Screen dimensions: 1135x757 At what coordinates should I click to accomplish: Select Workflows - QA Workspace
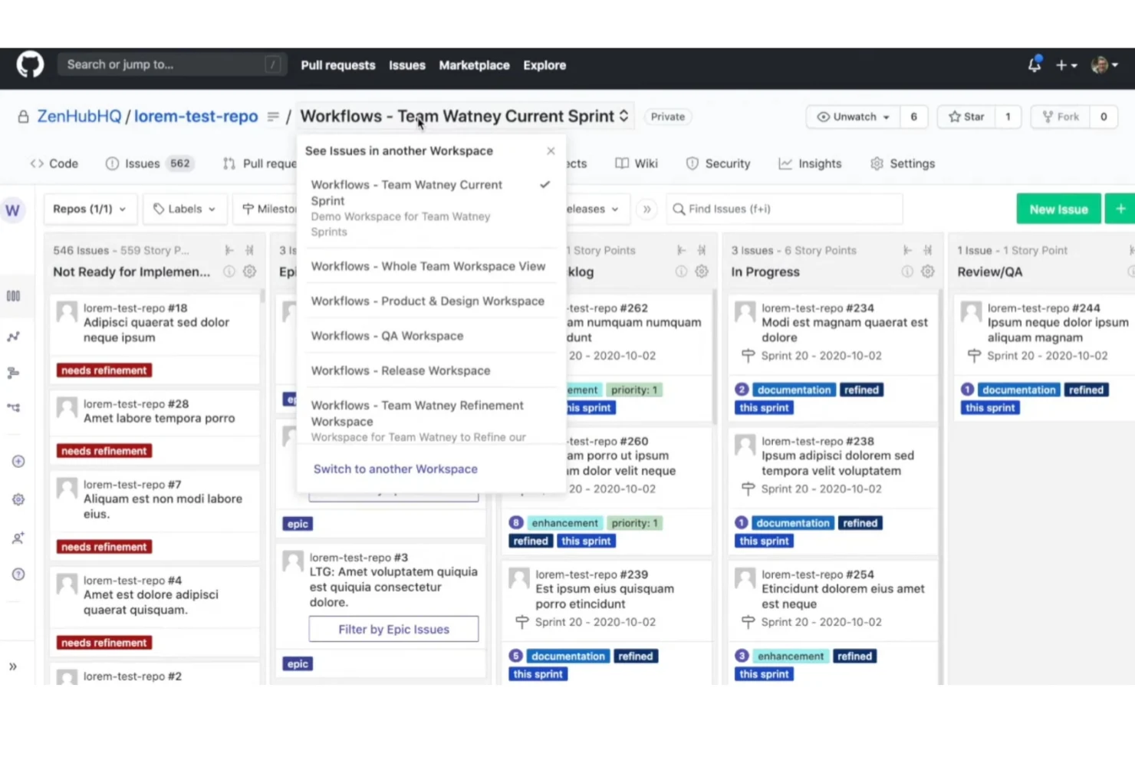tap(430, 336)
